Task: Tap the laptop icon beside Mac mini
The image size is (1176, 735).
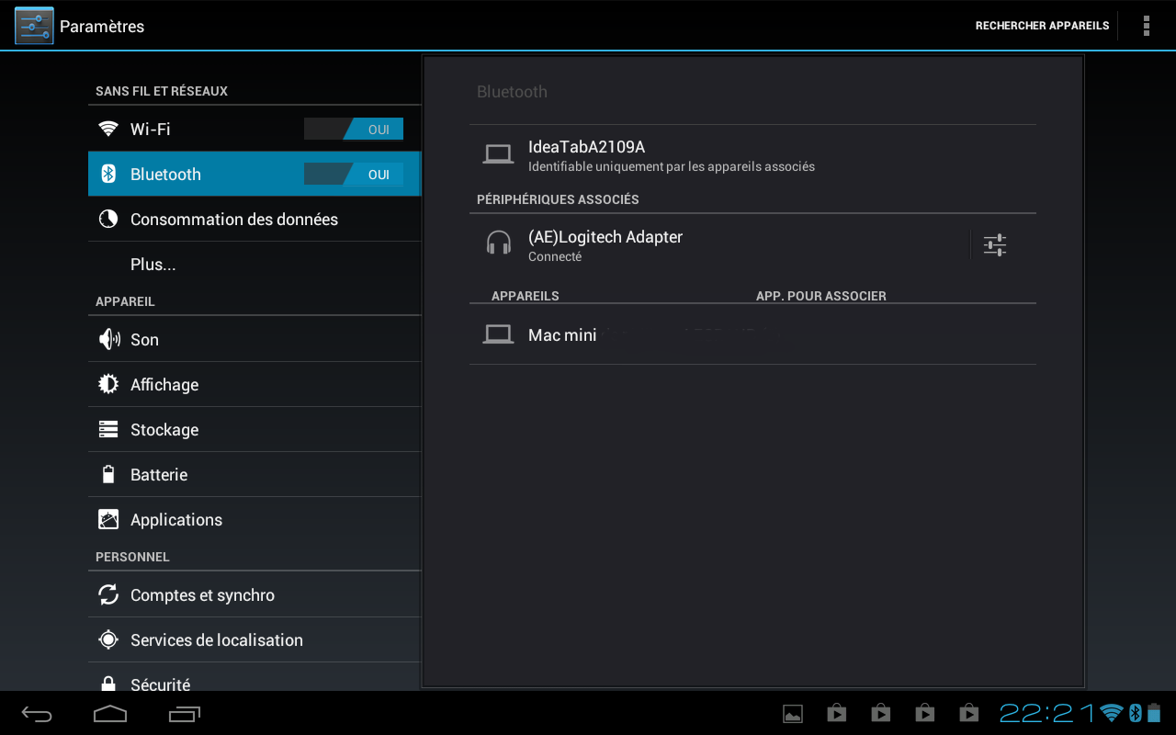Action: tap(498, 334)
